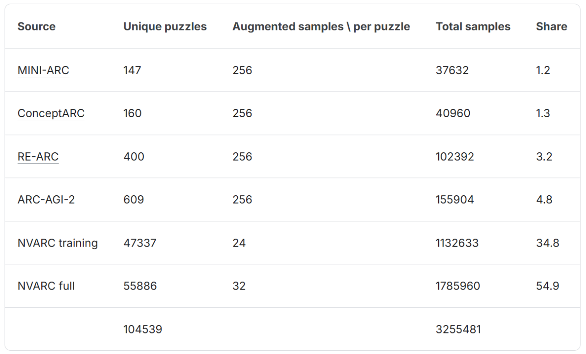Image resolution: width=586 pixels, height=354 pixels.
Task: Click the NVARC full row label
Action: (46, 286)
